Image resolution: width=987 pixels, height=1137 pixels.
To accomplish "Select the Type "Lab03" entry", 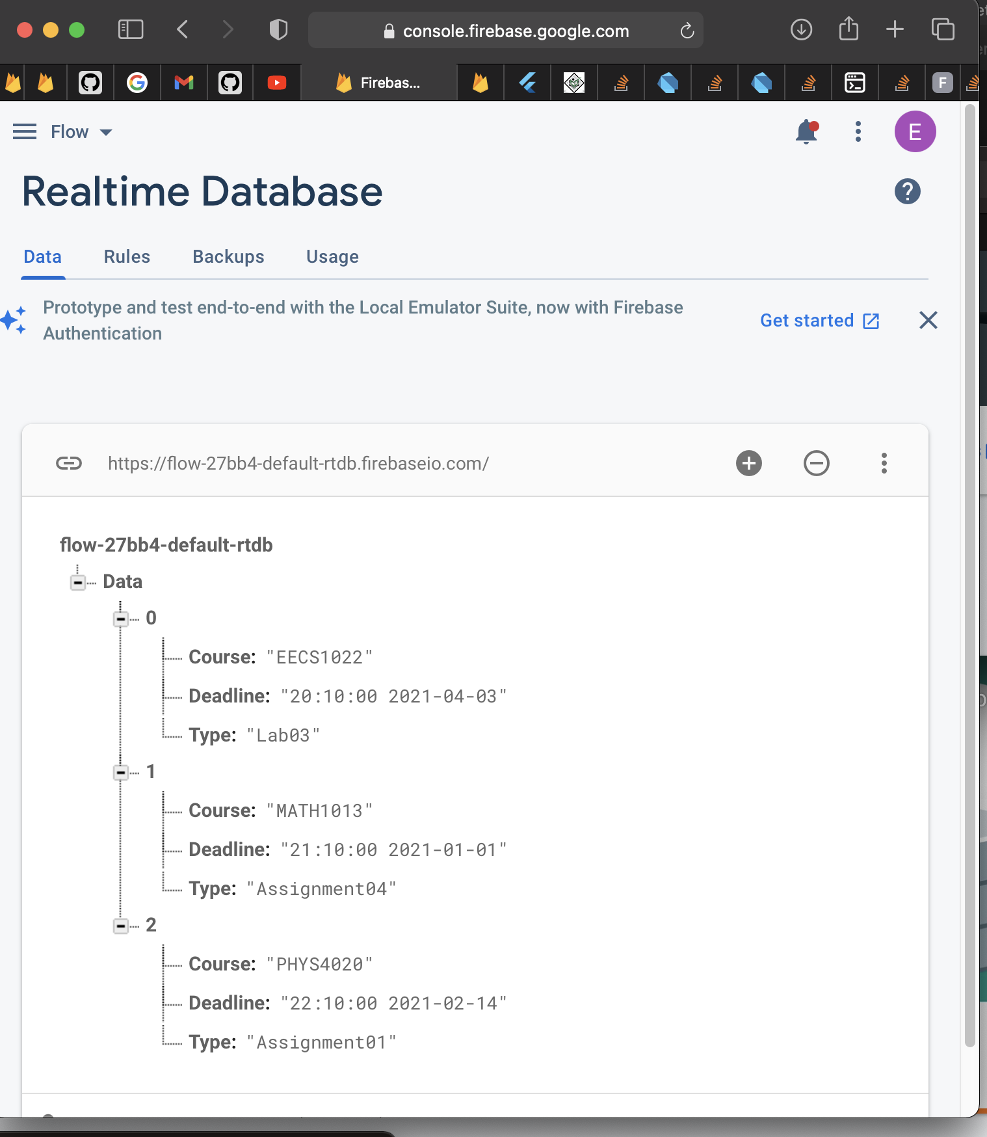I will pyautogui.click(x=254, y=735).
